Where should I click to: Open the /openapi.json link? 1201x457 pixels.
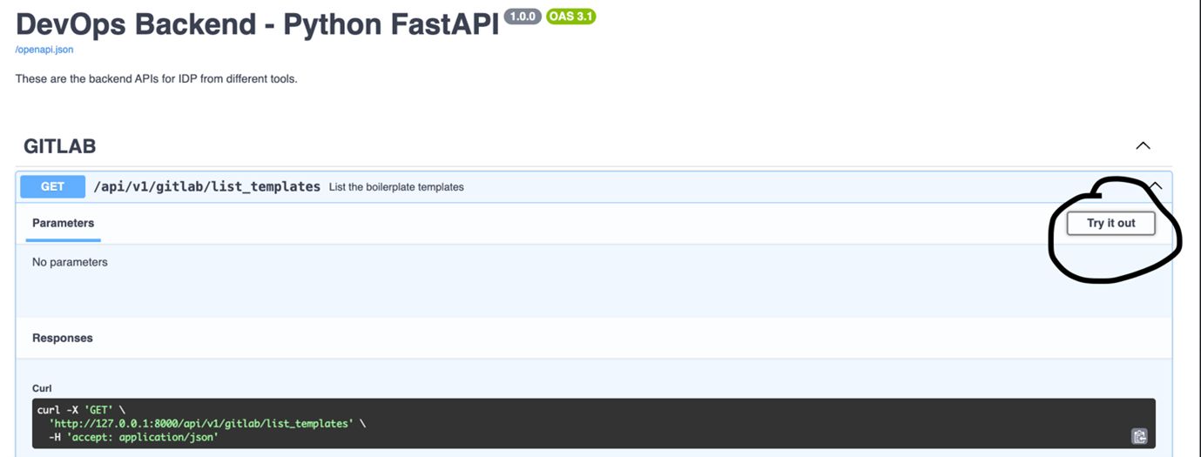[x=44, y=50]
